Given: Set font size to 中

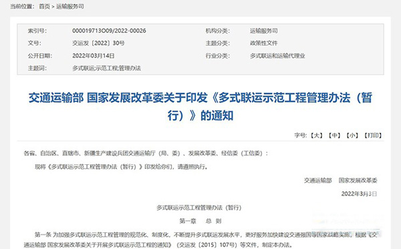Looking at the screenshot, I should pyautogui.click(x=334, y=136).
